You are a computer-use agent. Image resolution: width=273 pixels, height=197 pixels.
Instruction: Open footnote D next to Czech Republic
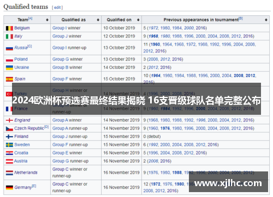[46, 127]
